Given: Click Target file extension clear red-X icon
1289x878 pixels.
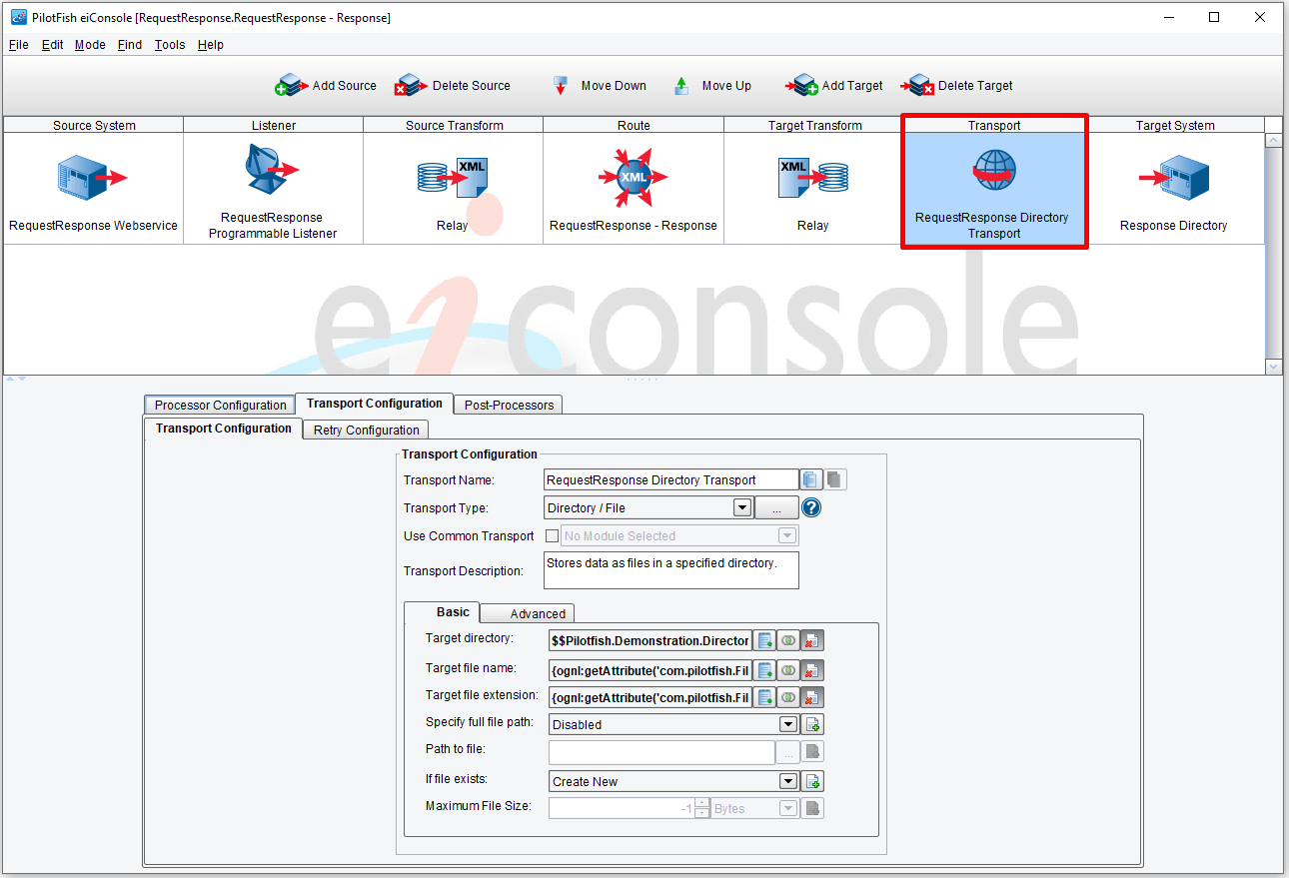Looking at the screenshot, I should [812, 697].
